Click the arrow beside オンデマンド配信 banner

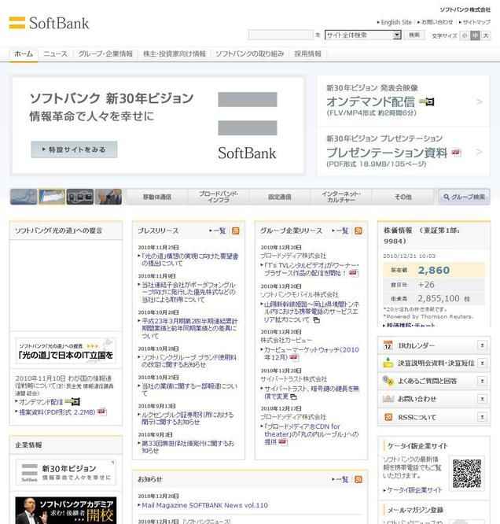[479, 101]
